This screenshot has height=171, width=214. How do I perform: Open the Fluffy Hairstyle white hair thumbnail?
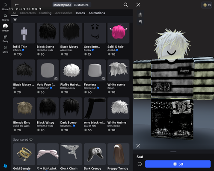click(71, 71)
